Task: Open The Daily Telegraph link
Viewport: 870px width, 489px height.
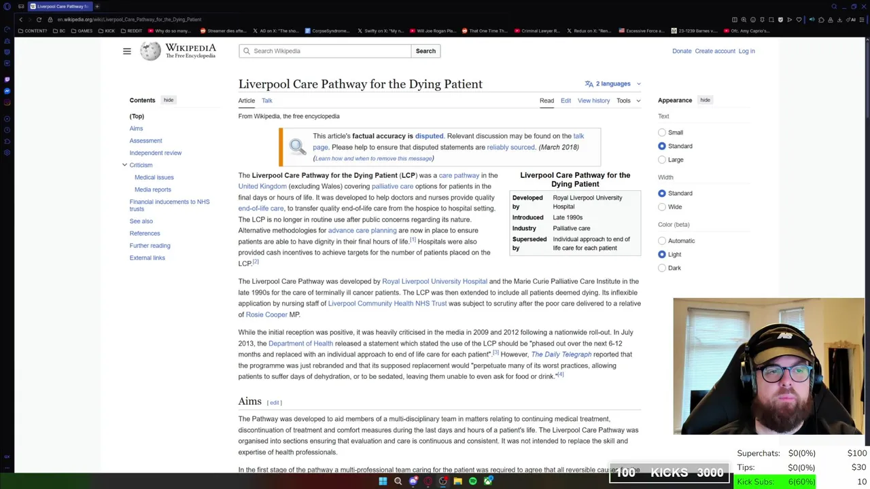Action: (561, 355)
